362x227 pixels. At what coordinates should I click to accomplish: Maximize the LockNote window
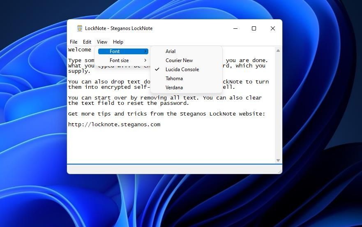(254, 28)
